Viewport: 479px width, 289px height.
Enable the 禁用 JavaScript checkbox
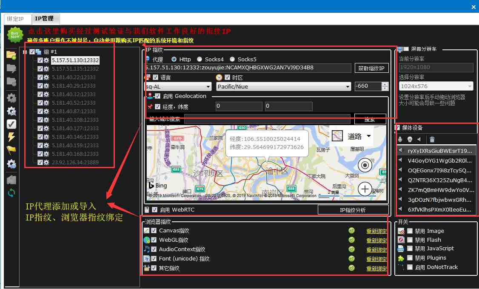pos(410,249)
